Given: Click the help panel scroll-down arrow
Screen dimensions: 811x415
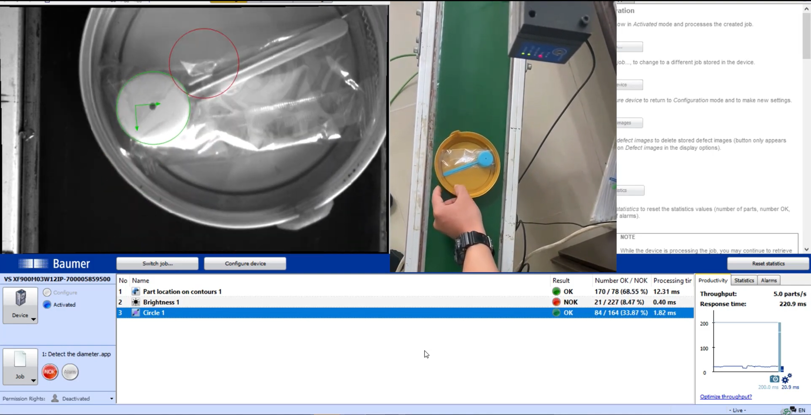Looking at the screenshot, I should point(807,249).
